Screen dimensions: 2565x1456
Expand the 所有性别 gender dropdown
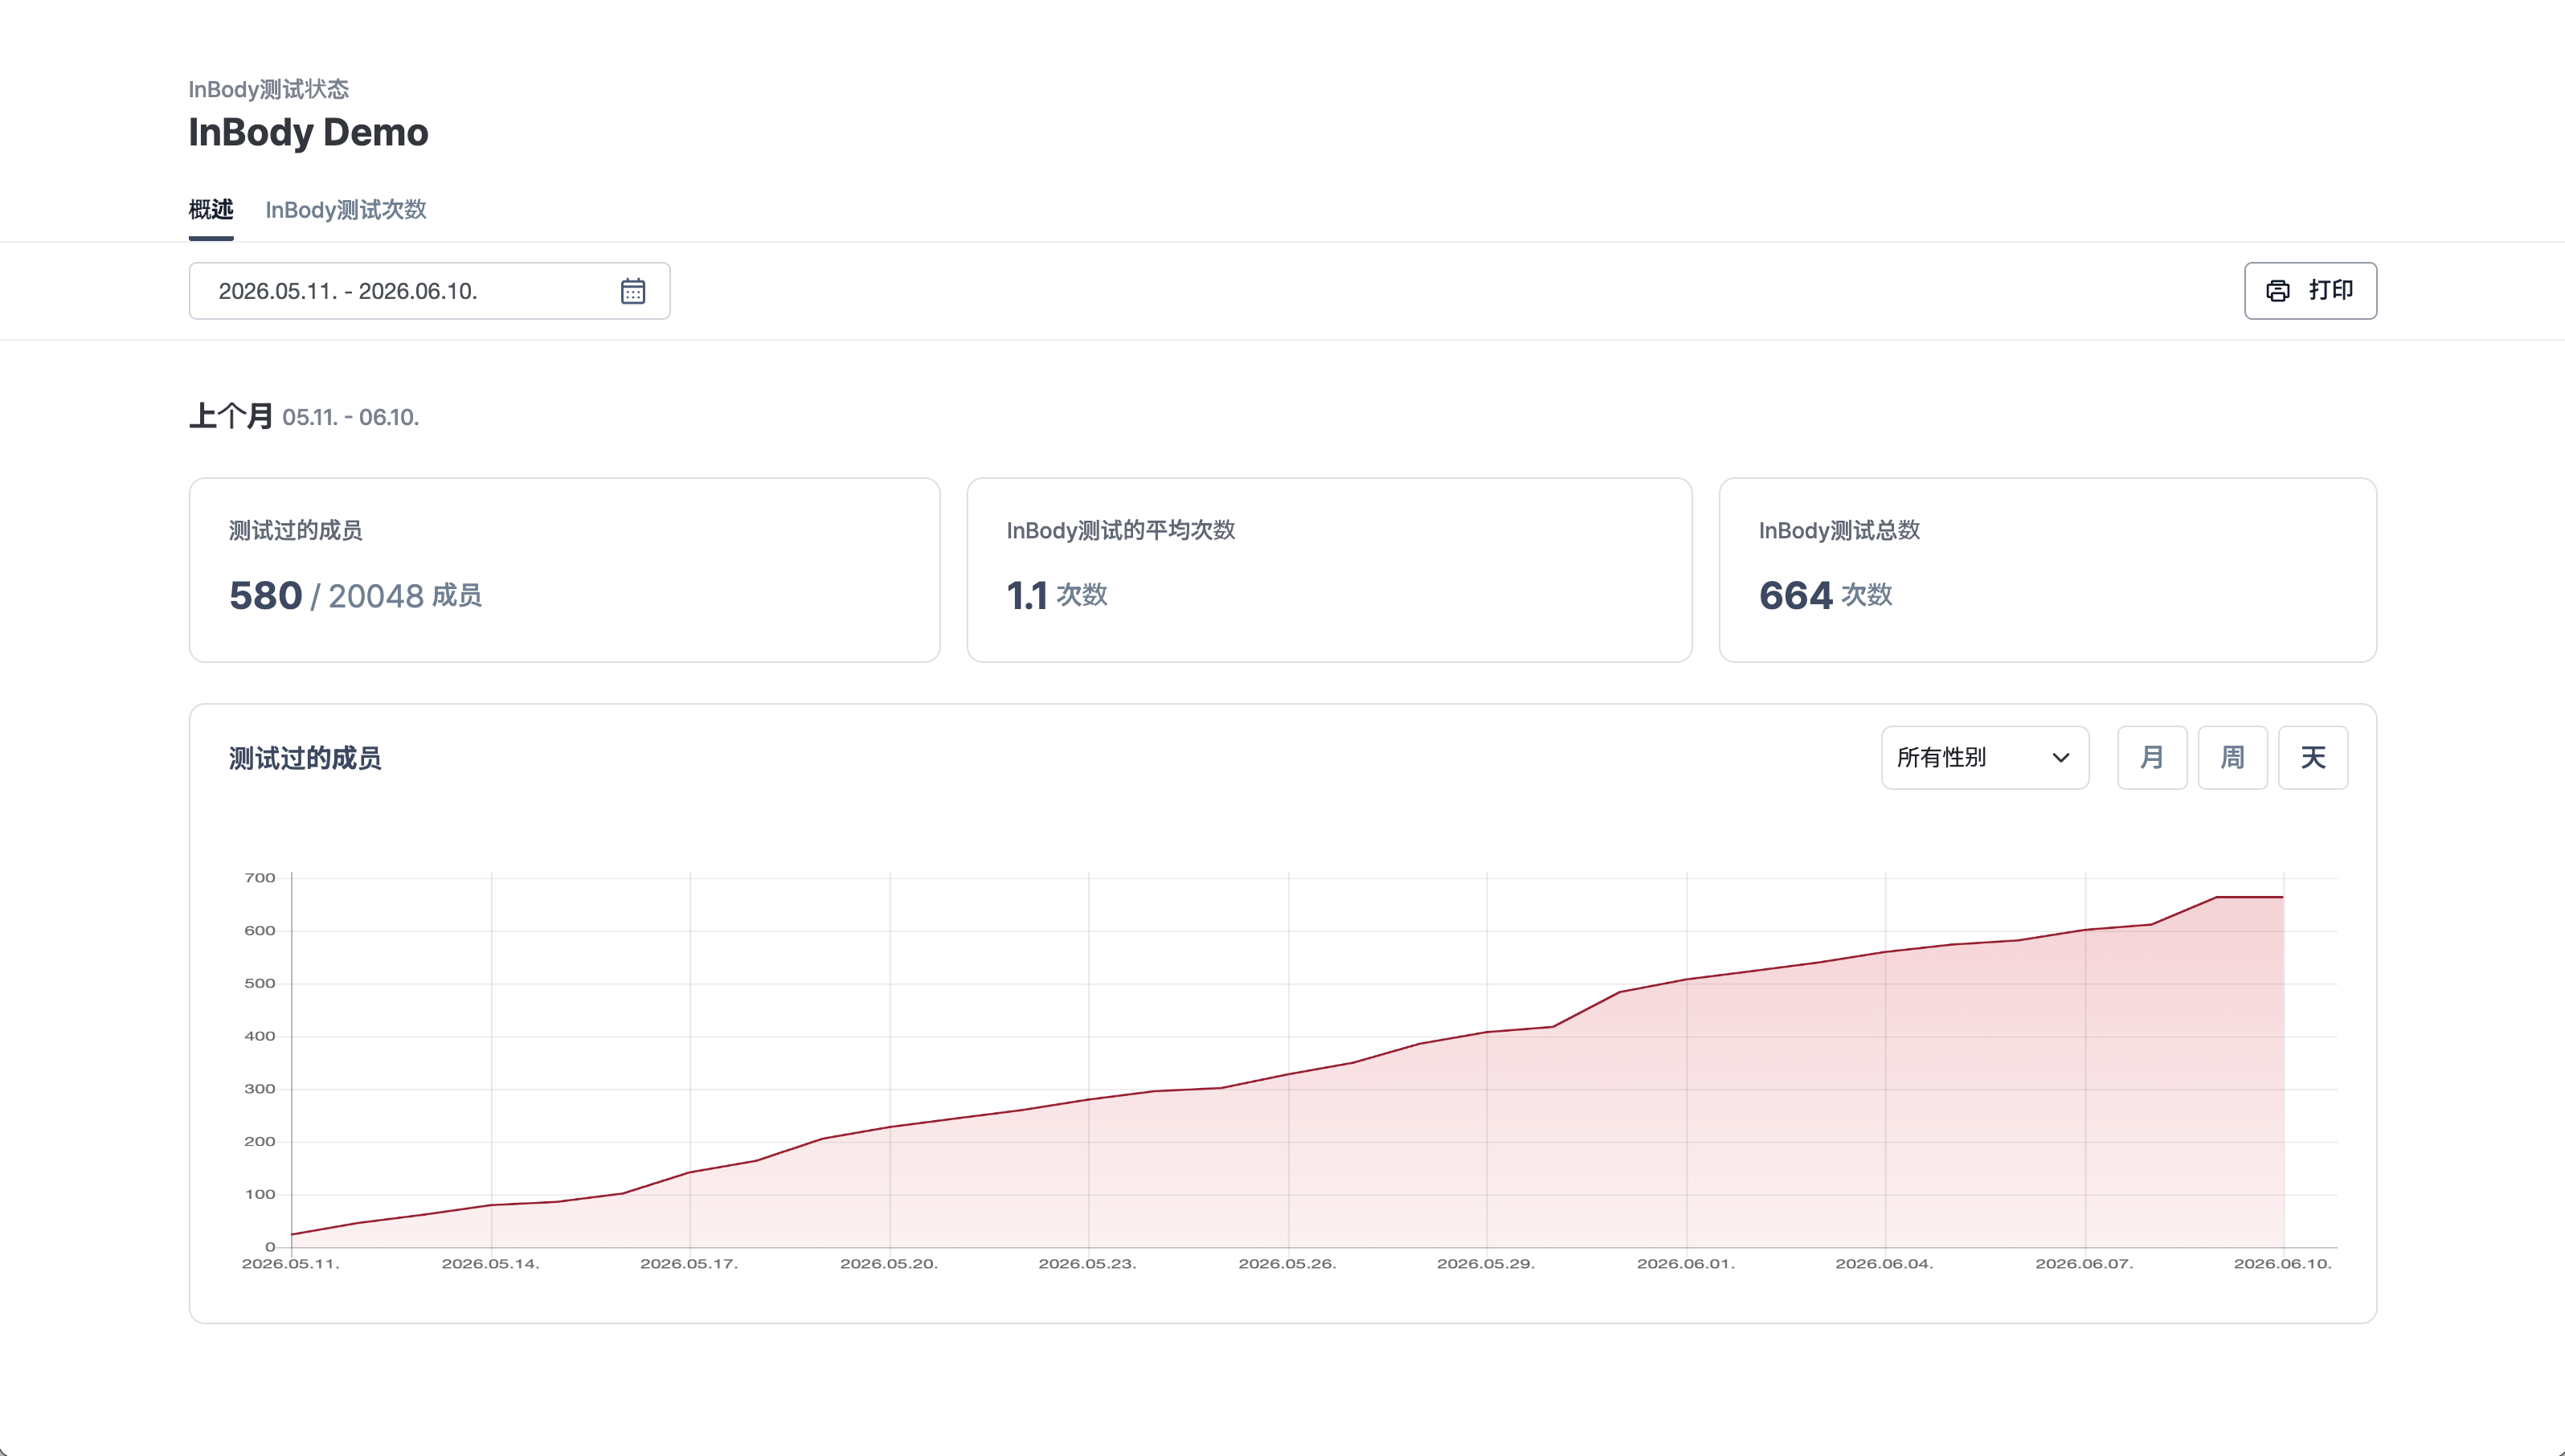tap(1984, 758)
